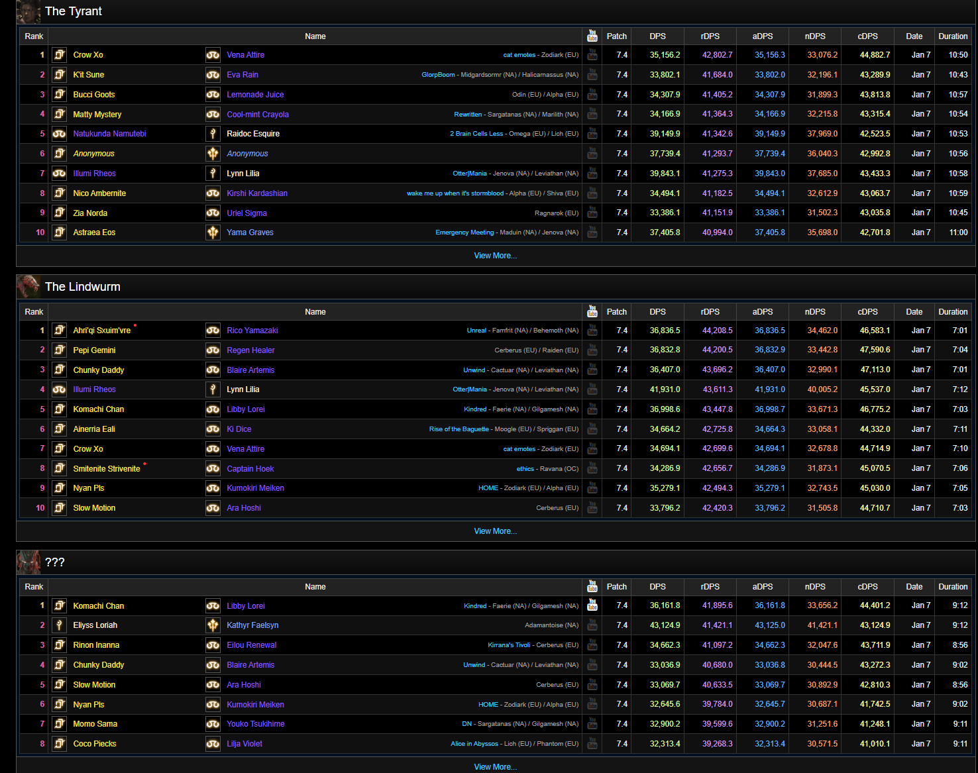This screenshot has height=773, width=978.
Task: Open Matty Mystery's player profile
Action: coord(97,115)
